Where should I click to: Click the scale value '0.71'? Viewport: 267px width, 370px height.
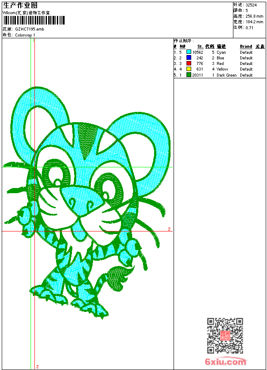click(249, 28)
